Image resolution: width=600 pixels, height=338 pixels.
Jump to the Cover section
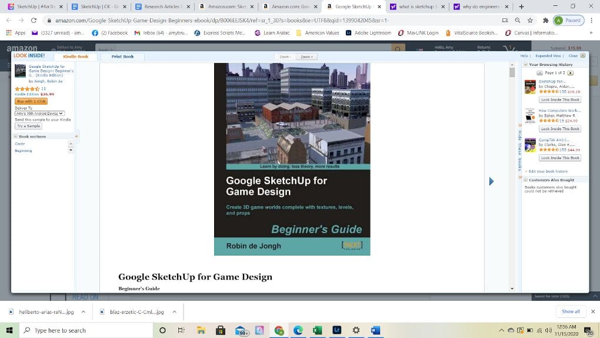pos(20,144)
